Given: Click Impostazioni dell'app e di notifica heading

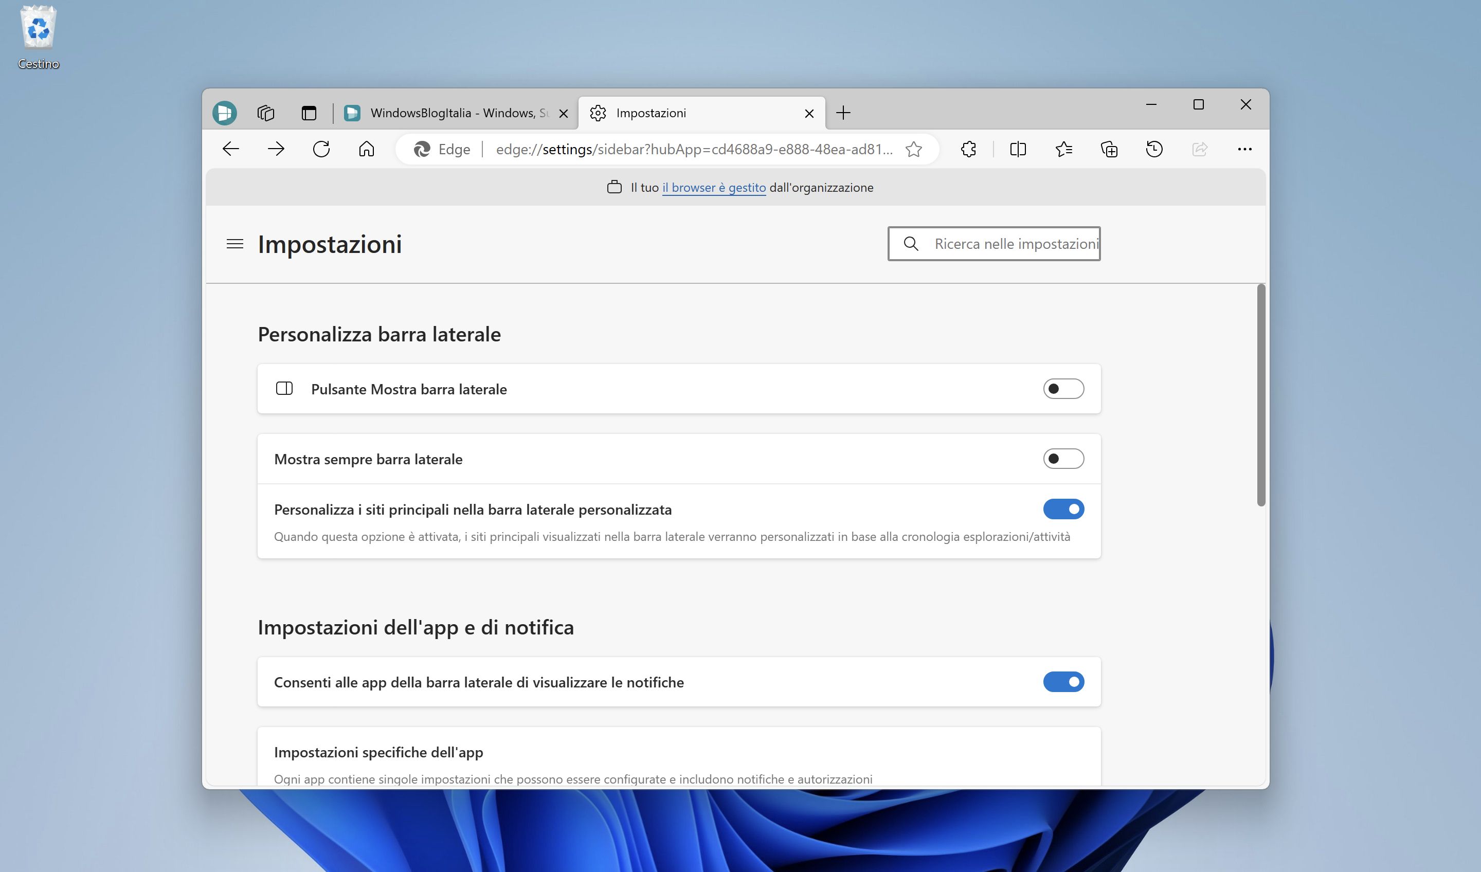Looking at the screenshot, I should pyautogui.click(x=416, y=628).
